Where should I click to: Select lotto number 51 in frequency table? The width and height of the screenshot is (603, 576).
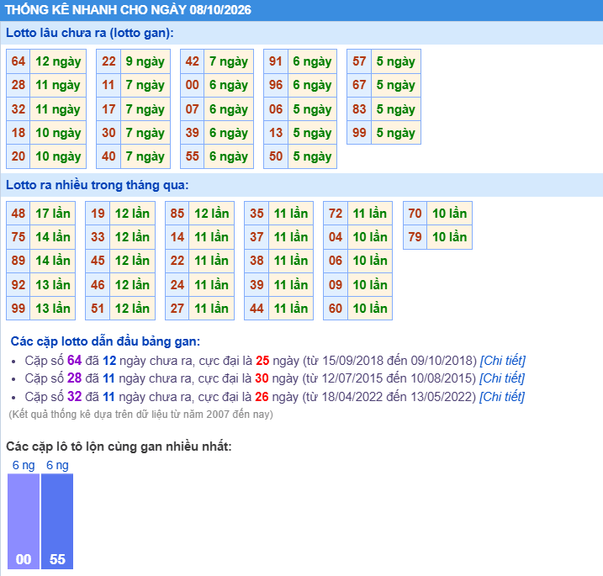coord(98,309)
